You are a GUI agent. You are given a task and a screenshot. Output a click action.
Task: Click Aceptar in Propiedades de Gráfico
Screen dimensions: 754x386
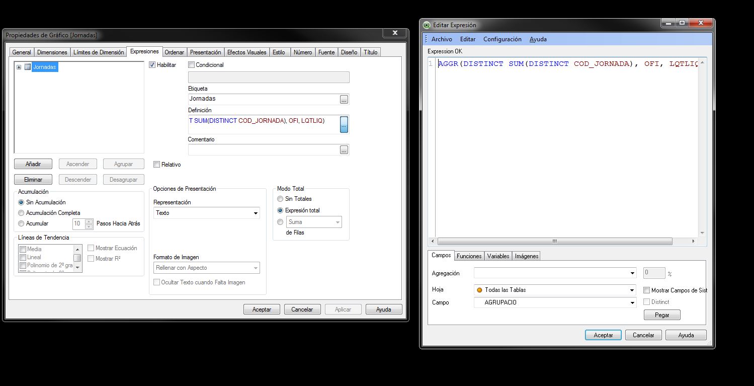pyautogui.click(x=262, y=310)
